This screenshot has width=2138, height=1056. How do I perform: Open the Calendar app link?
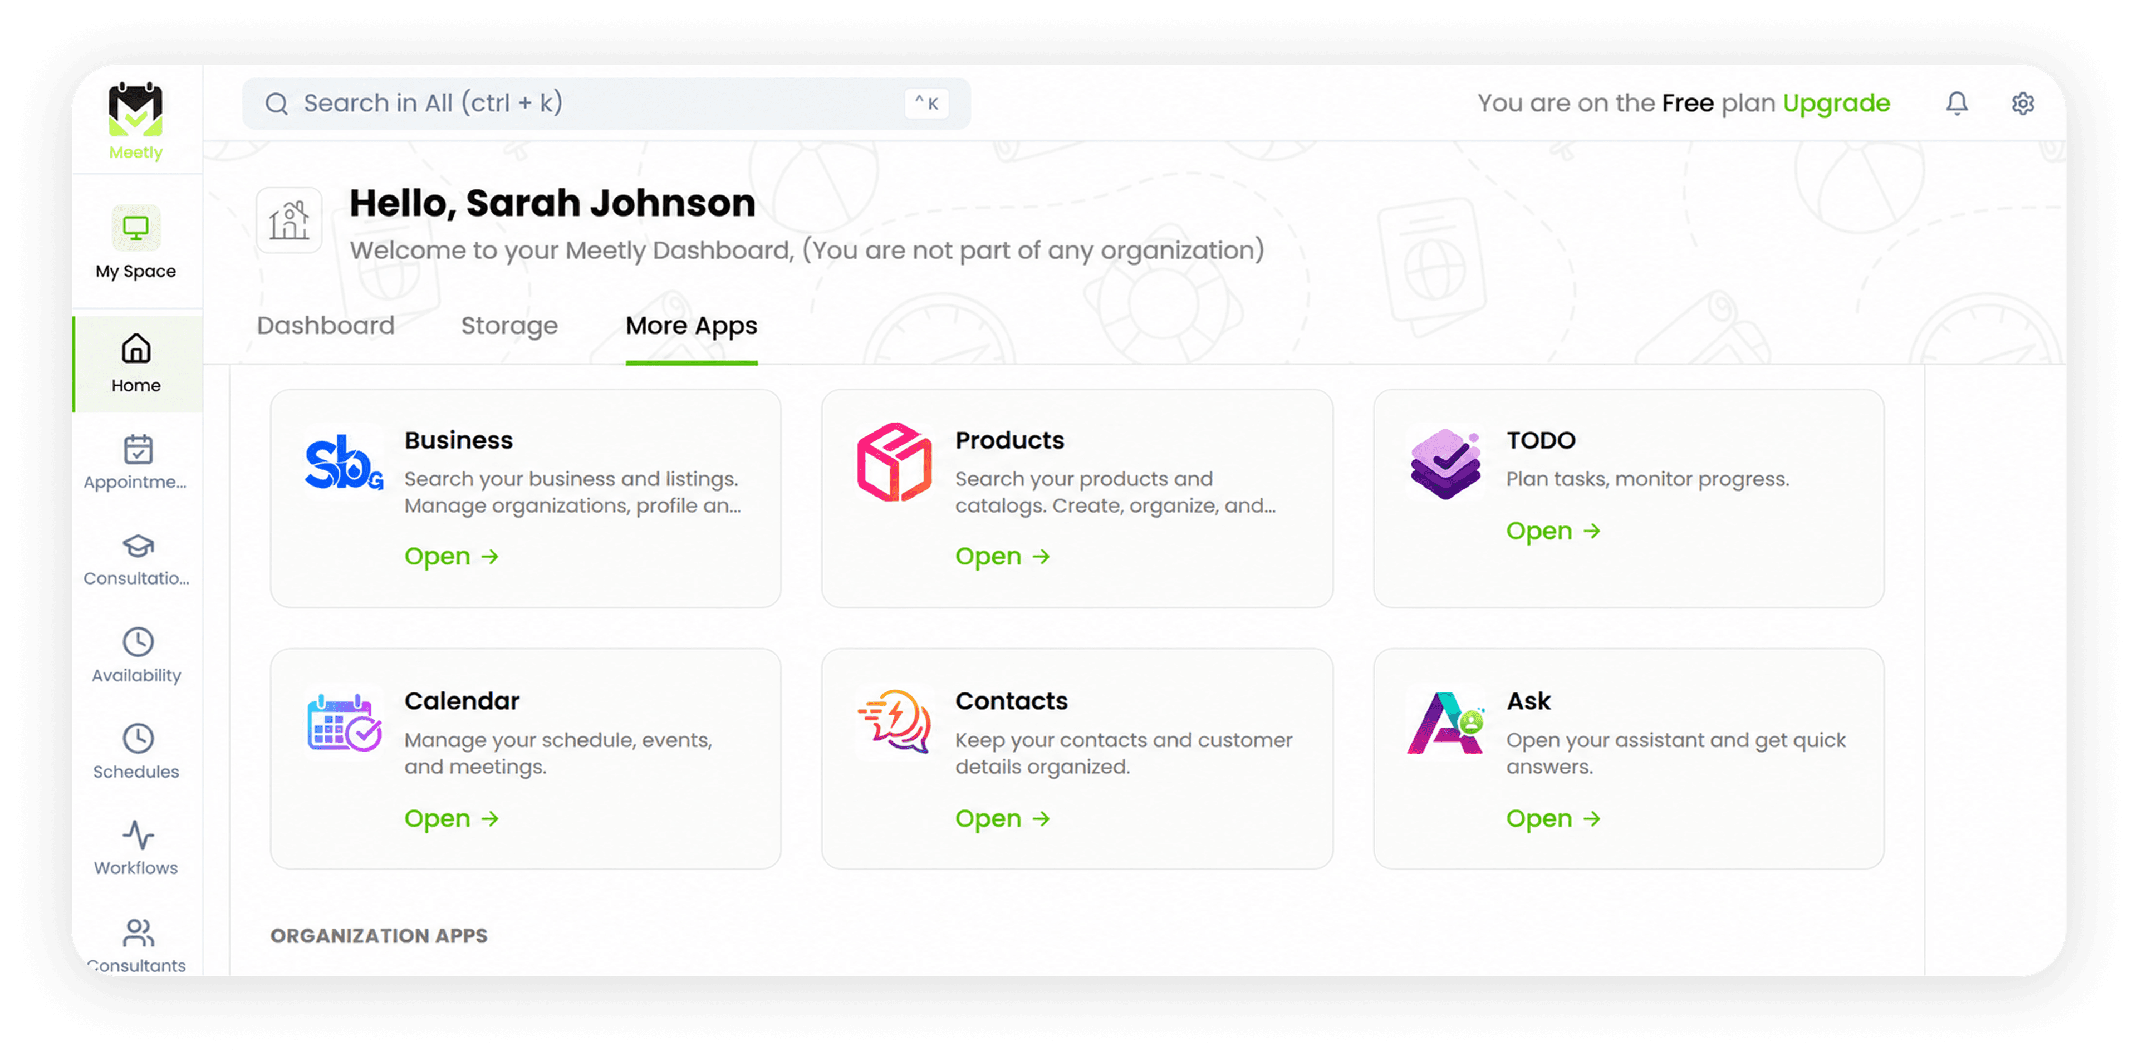point(452,819)
